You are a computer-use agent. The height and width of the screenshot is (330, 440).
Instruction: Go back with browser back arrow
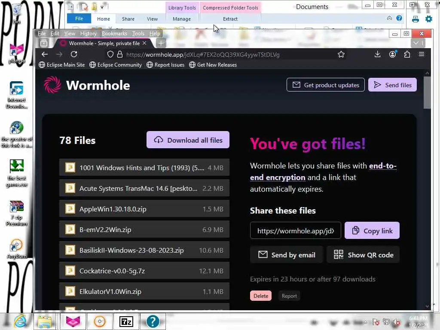[x=45, y=55]
